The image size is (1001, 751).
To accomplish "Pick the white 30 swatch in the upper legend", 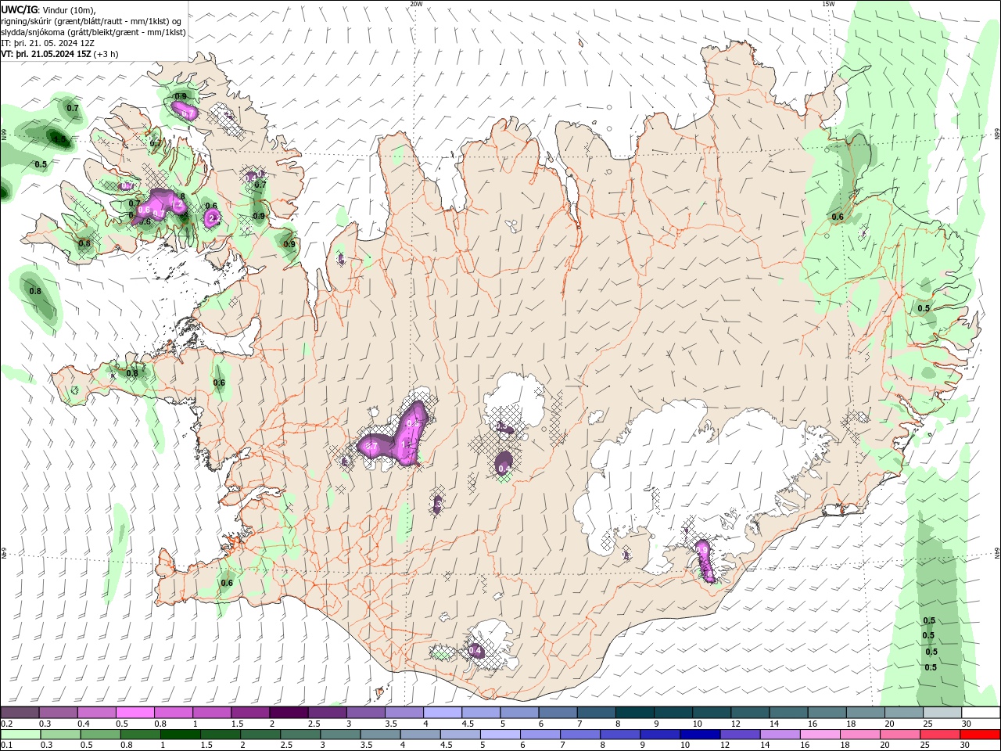I will [981, 713].
